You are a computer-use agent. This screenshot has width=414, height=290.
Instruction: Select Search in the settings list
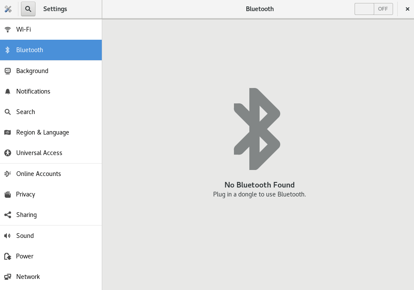[x=26, y=112]
